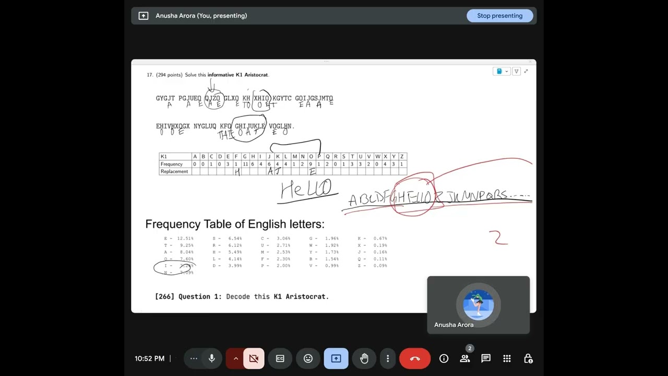This screenshot has width=668, height=376.
Task: Click the 10:52 PM clock text
Action: [150, 359]
